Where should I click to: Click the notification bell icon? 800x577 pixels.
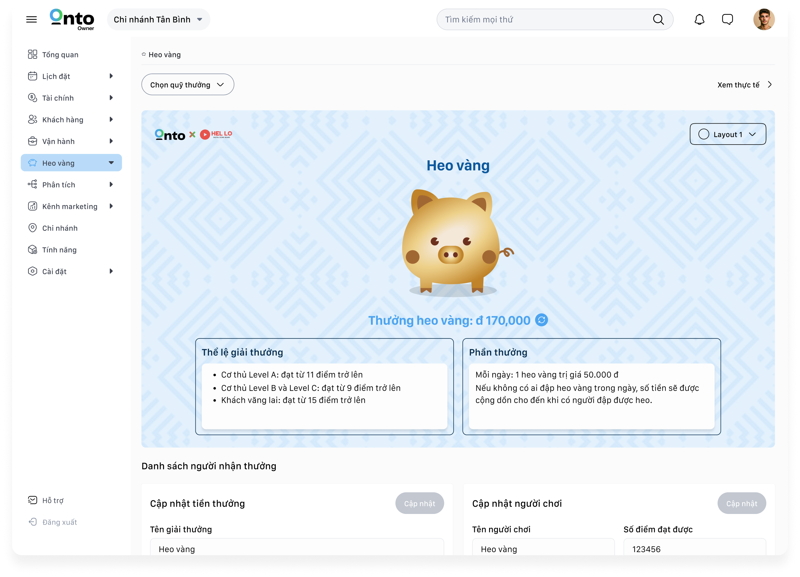point(699,19)
